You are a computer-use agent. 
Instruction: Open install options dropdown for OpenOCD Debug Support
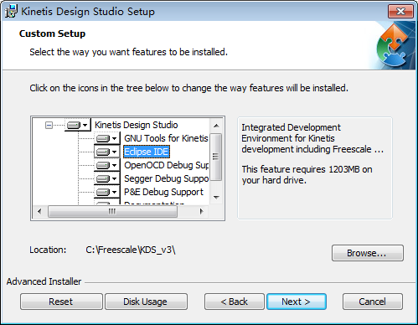(107, 165)
